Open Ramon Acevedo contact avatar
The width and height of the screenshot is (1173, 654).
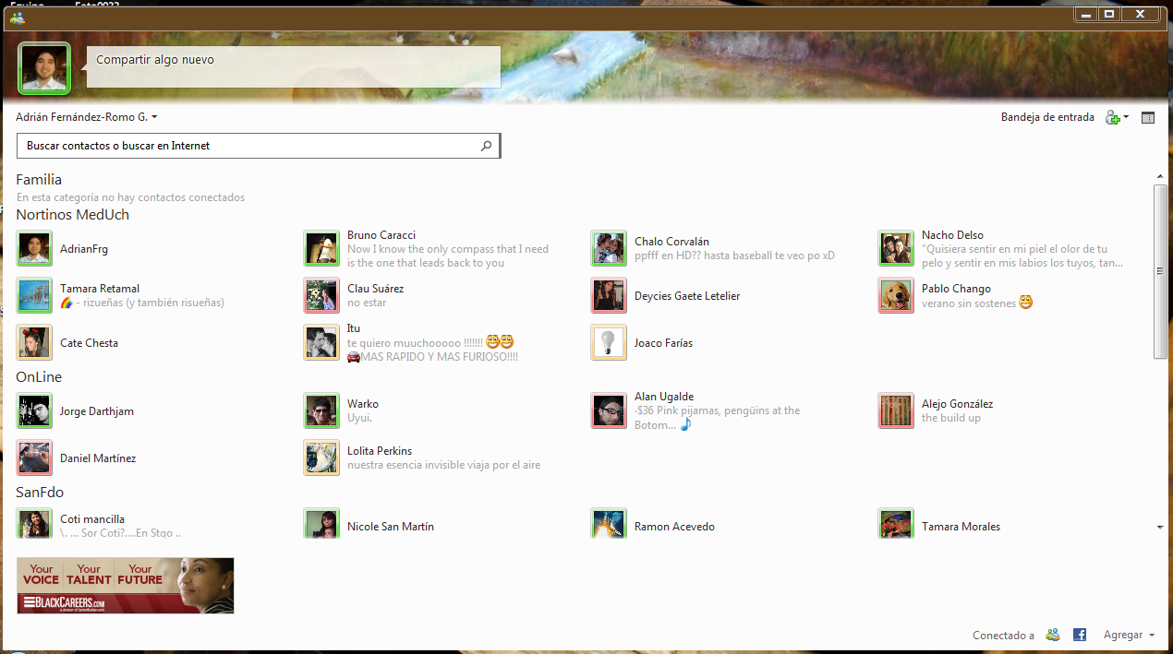point(609,524)
